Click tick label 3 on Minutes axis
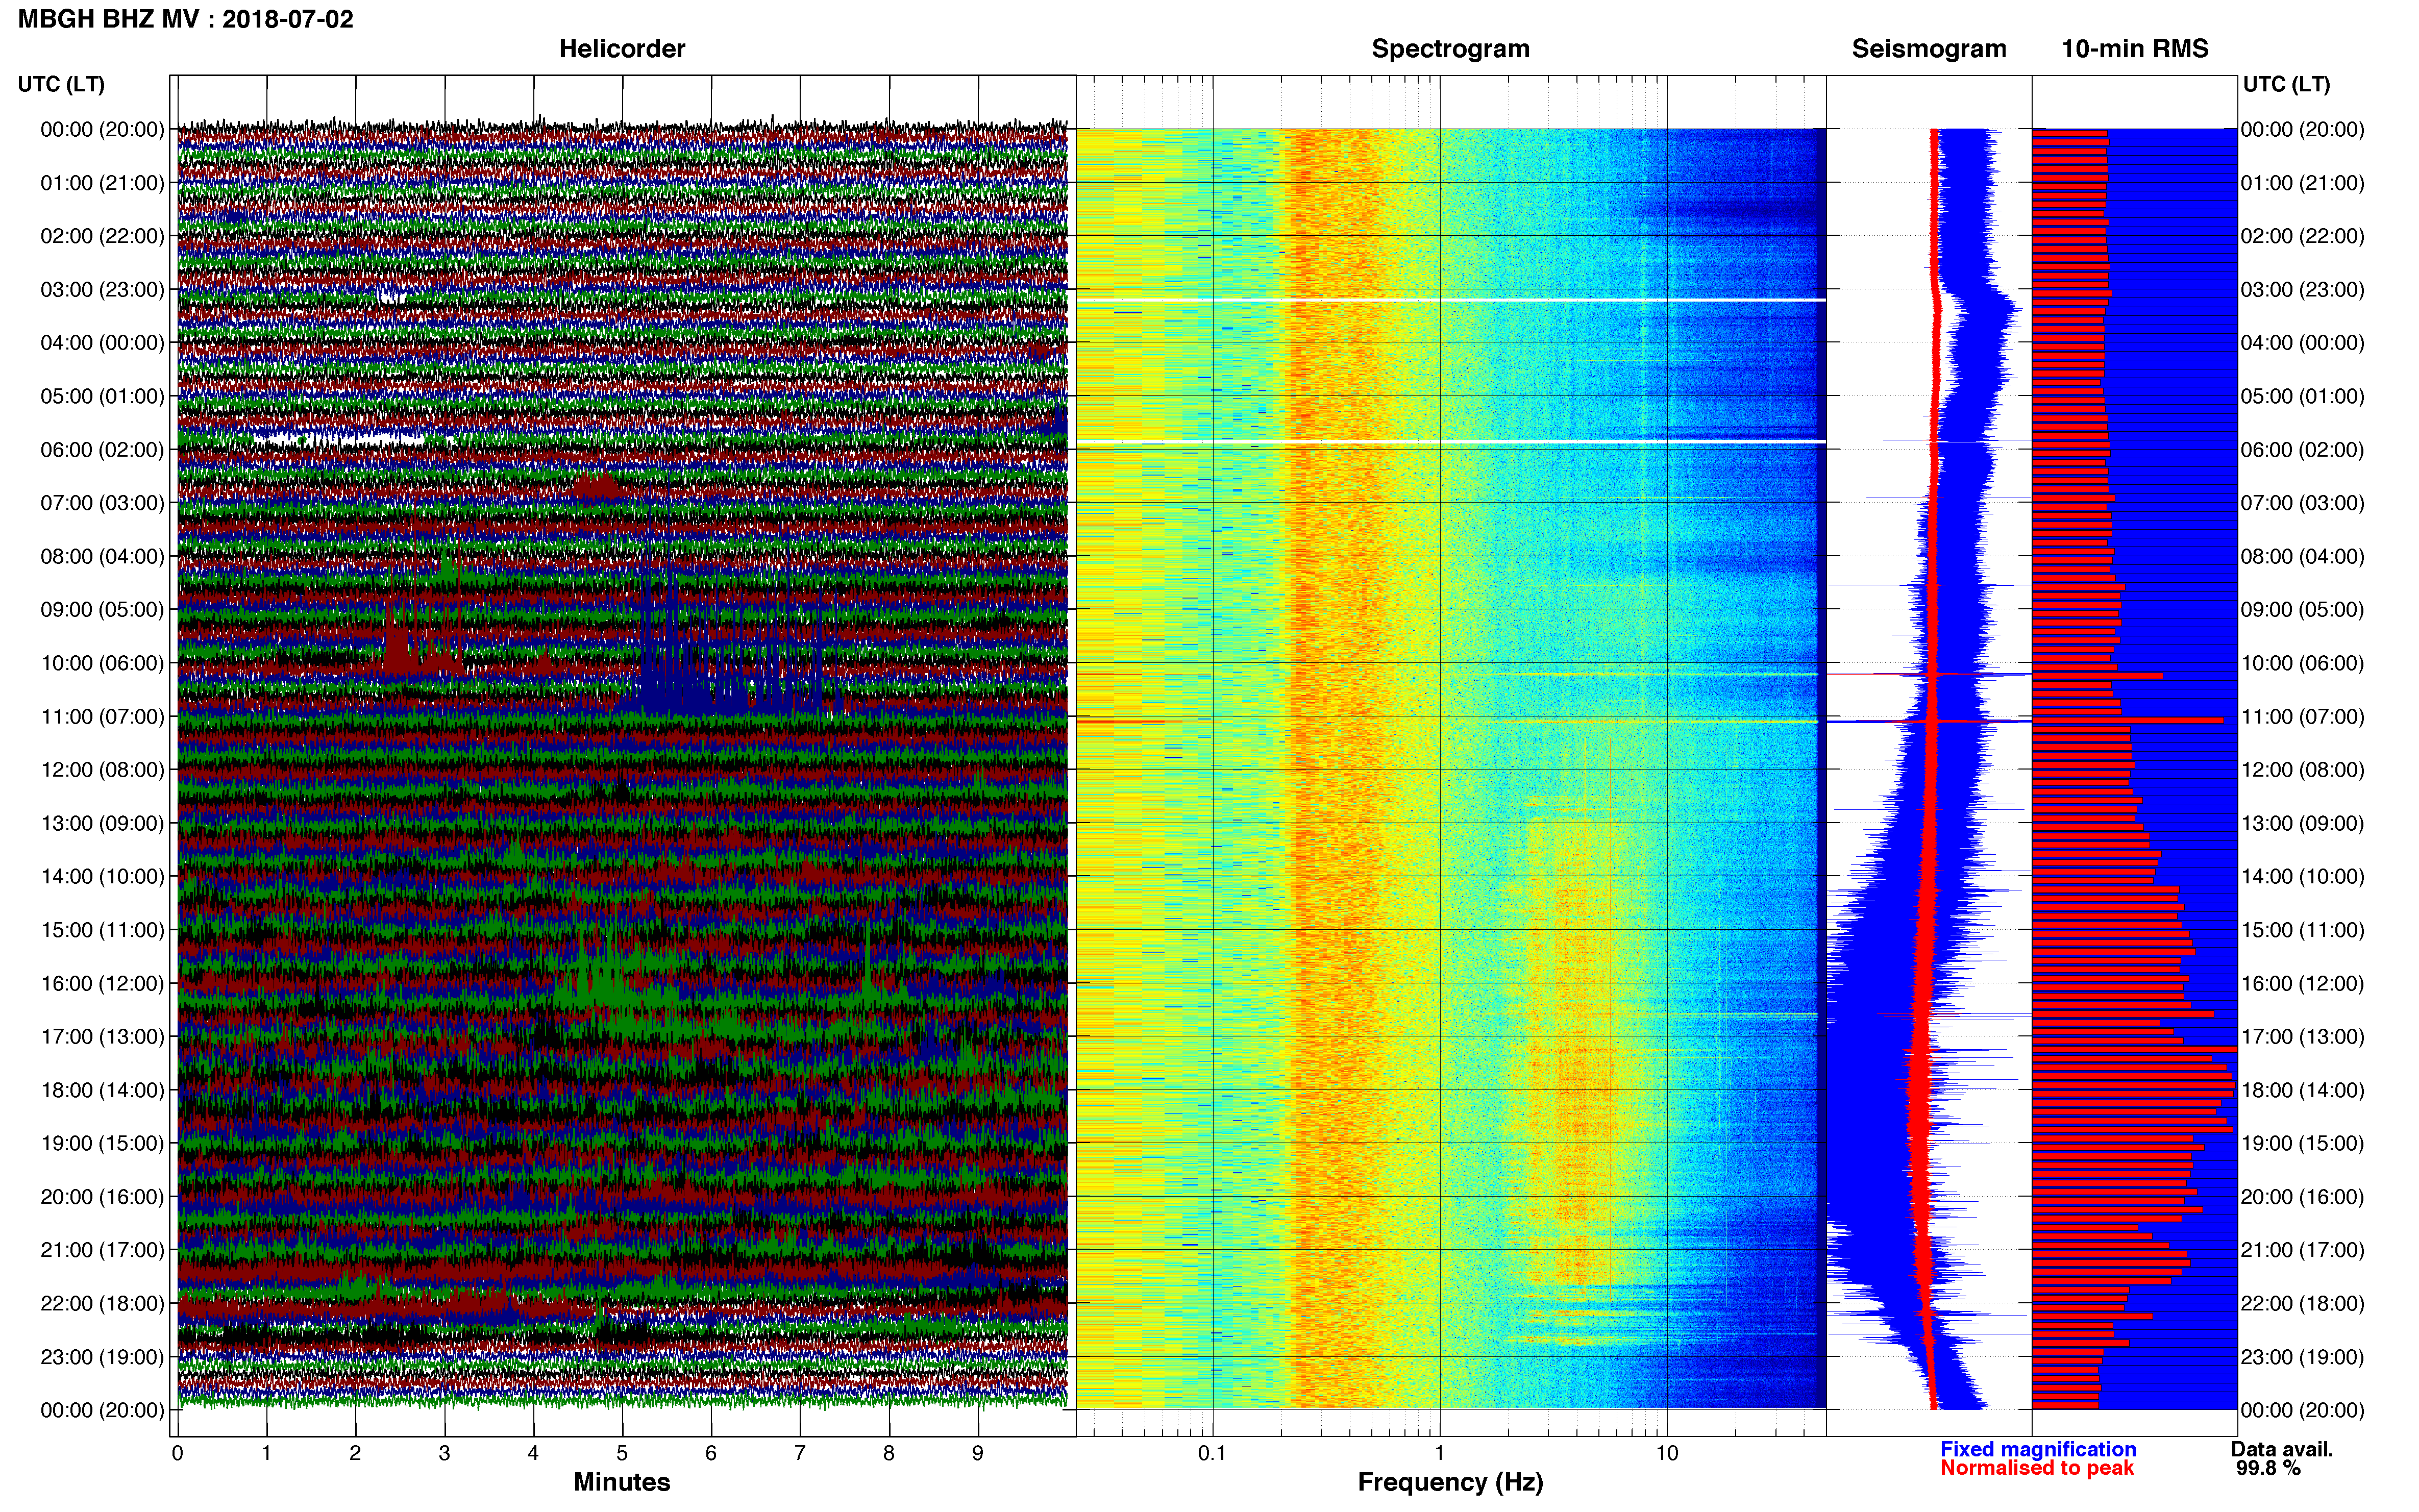This screenshot has width=2419, height=1512. [x=444, y=1453]
